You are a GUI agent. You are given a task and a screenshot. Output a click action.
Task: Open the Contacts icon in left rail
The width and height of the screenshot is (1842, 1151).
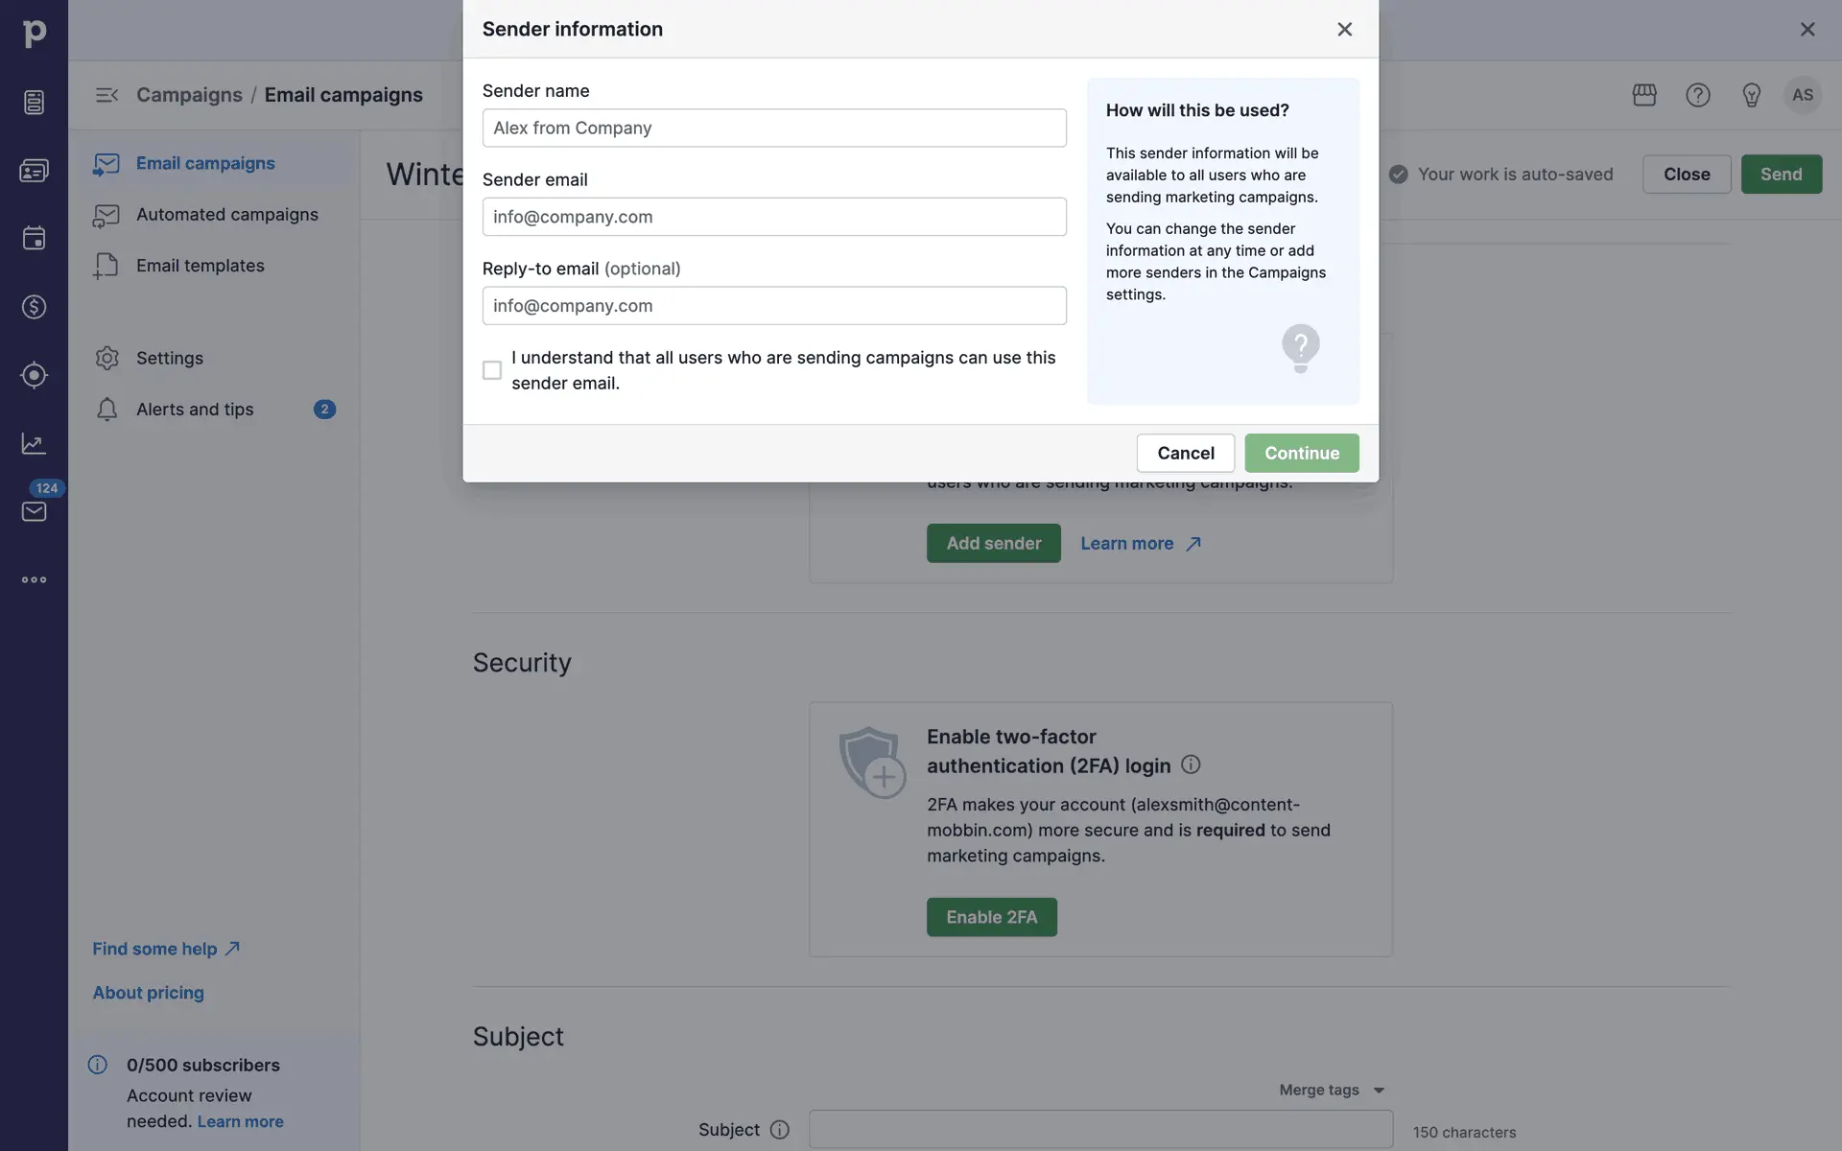[x=34, y=171]
